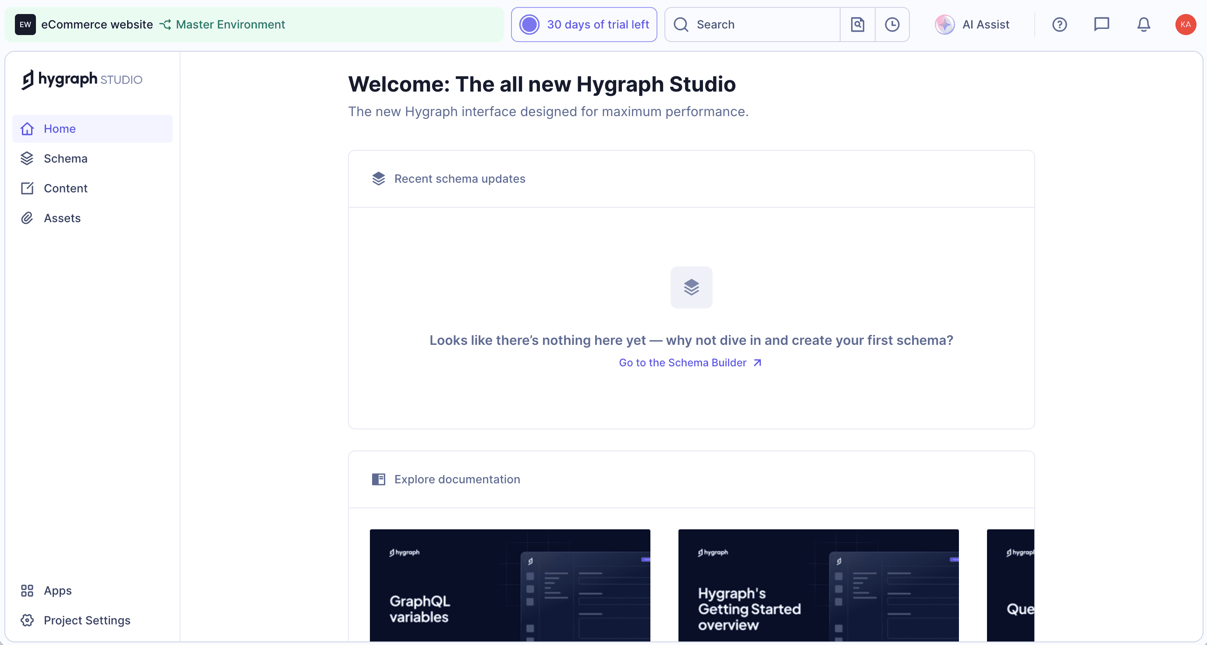This screenshot has height=645, width=1207.
Task: Open the Content section
Action: (x=66, y=188)
